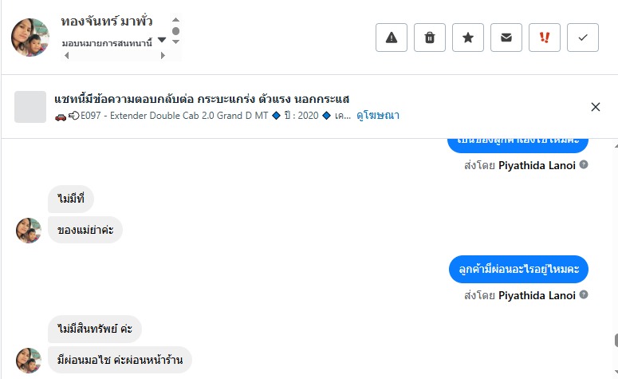Click the ทองจันทร์ มาพั้ว profile picture in header
Viewport: 618px width, 379px height.
[30, 38]
